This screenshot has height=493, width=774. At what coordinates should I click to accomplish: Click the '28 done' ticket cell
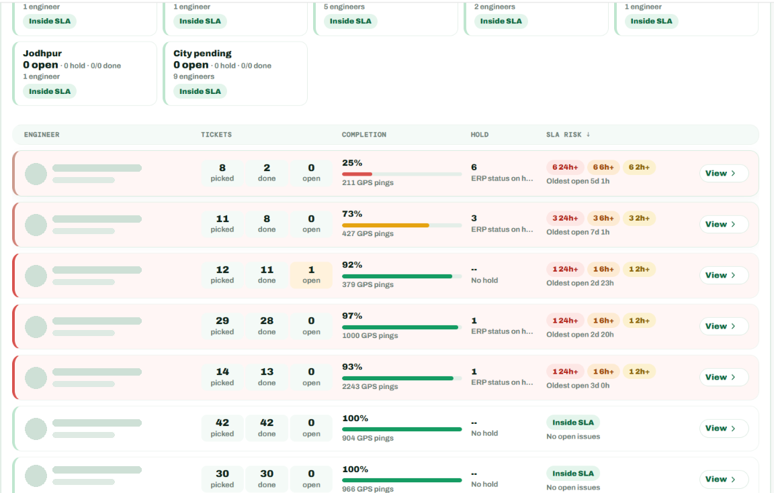(267, 325)
